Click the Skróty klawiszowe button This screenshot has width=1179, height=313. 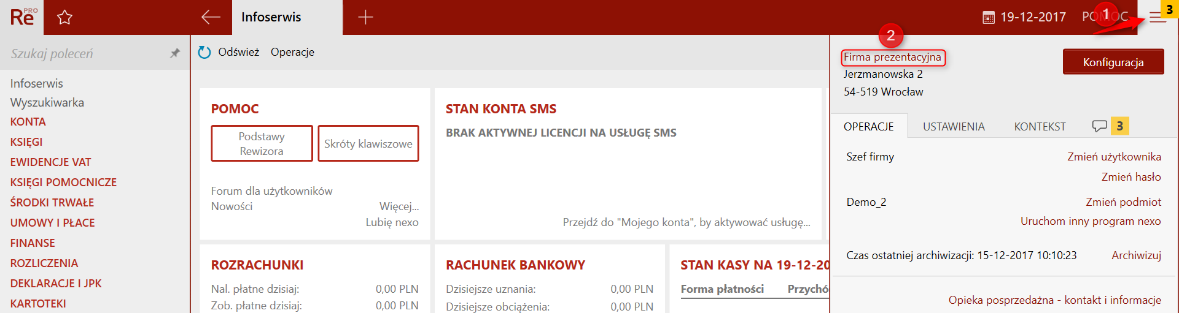point(368,143)
